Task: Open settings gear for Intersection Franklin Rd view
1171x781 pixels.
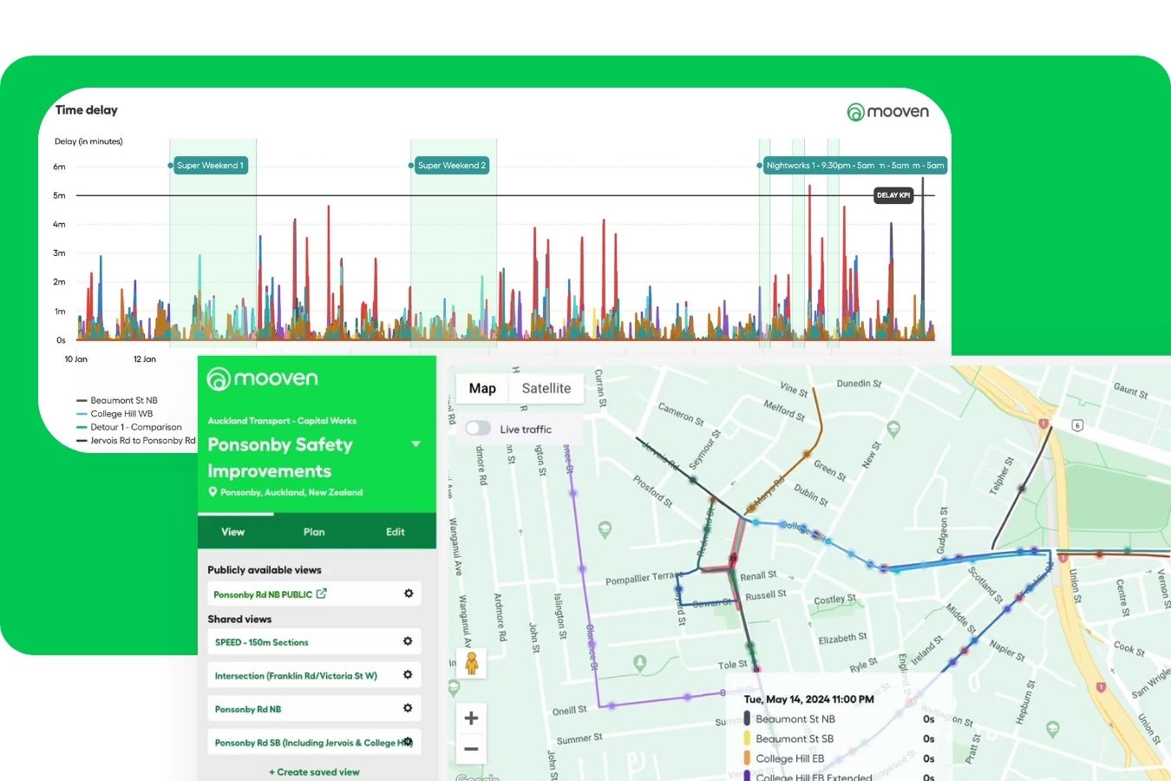Action: (408, 674)
